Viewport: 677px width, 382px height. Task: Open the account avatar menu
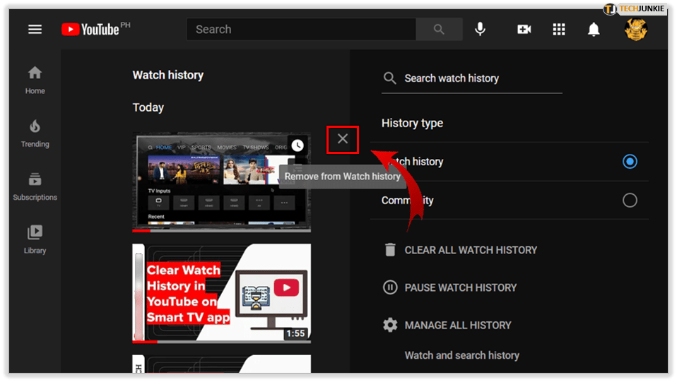click(x=636, y=29)
